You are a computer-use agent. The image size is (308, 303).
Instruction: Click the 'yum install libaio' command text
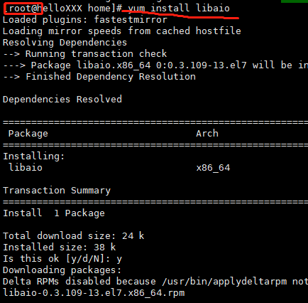coord(179,9)
